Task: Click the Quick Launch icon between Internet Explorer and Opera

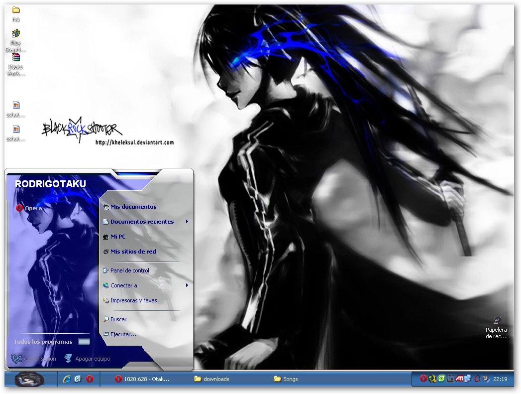Action: coord(78,379)
